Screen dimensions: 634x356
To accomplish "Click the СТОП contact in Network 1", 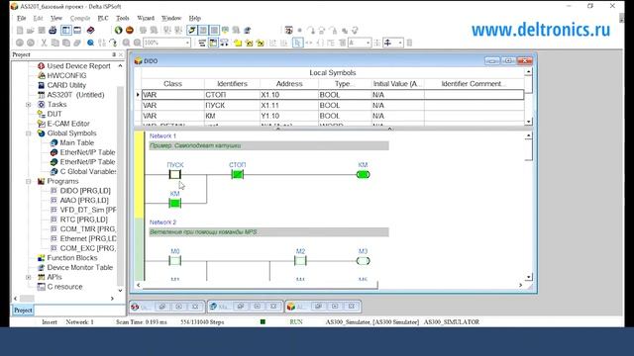I will 238,174.
